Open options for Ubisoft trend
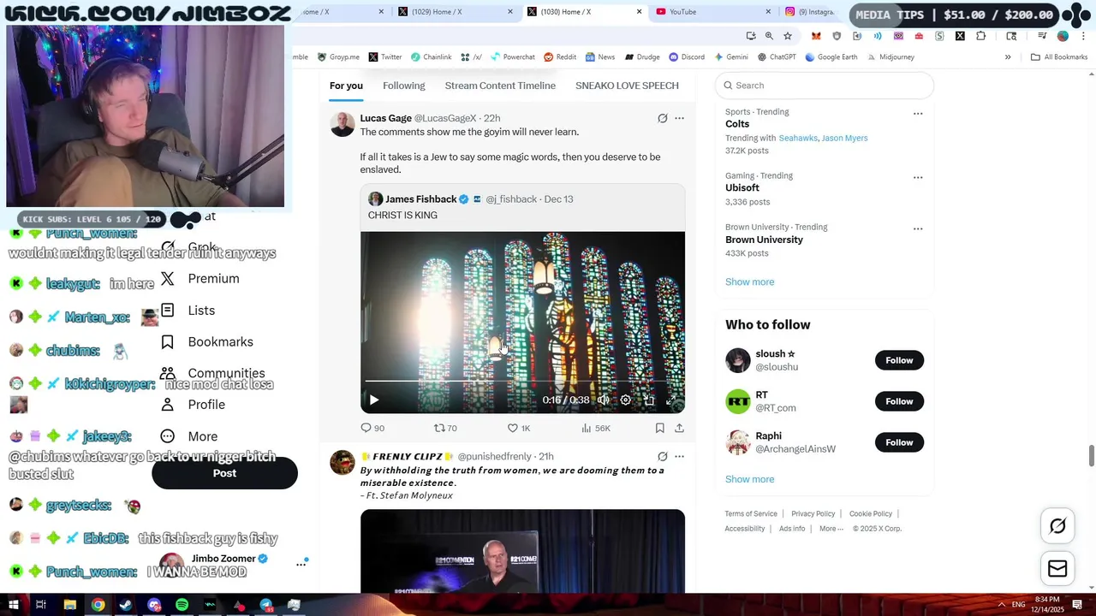Screen dimensions: 1096x616 918,177
